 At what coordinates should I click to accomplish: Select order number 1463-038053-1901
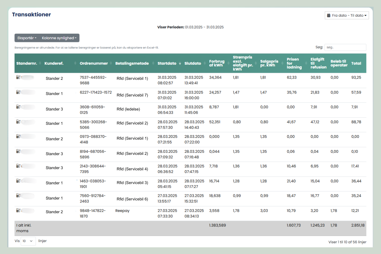tap(93, 184)
